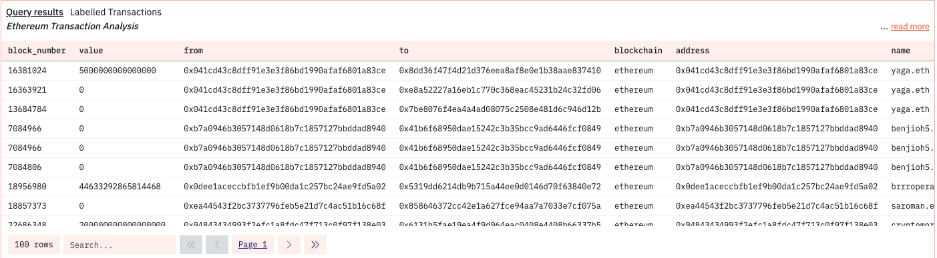Image resolution: width=937 pixels, height=258 pixels.
Task: Open the Page 1 selector
Action: pyautogui.click(x=252, y=245)
